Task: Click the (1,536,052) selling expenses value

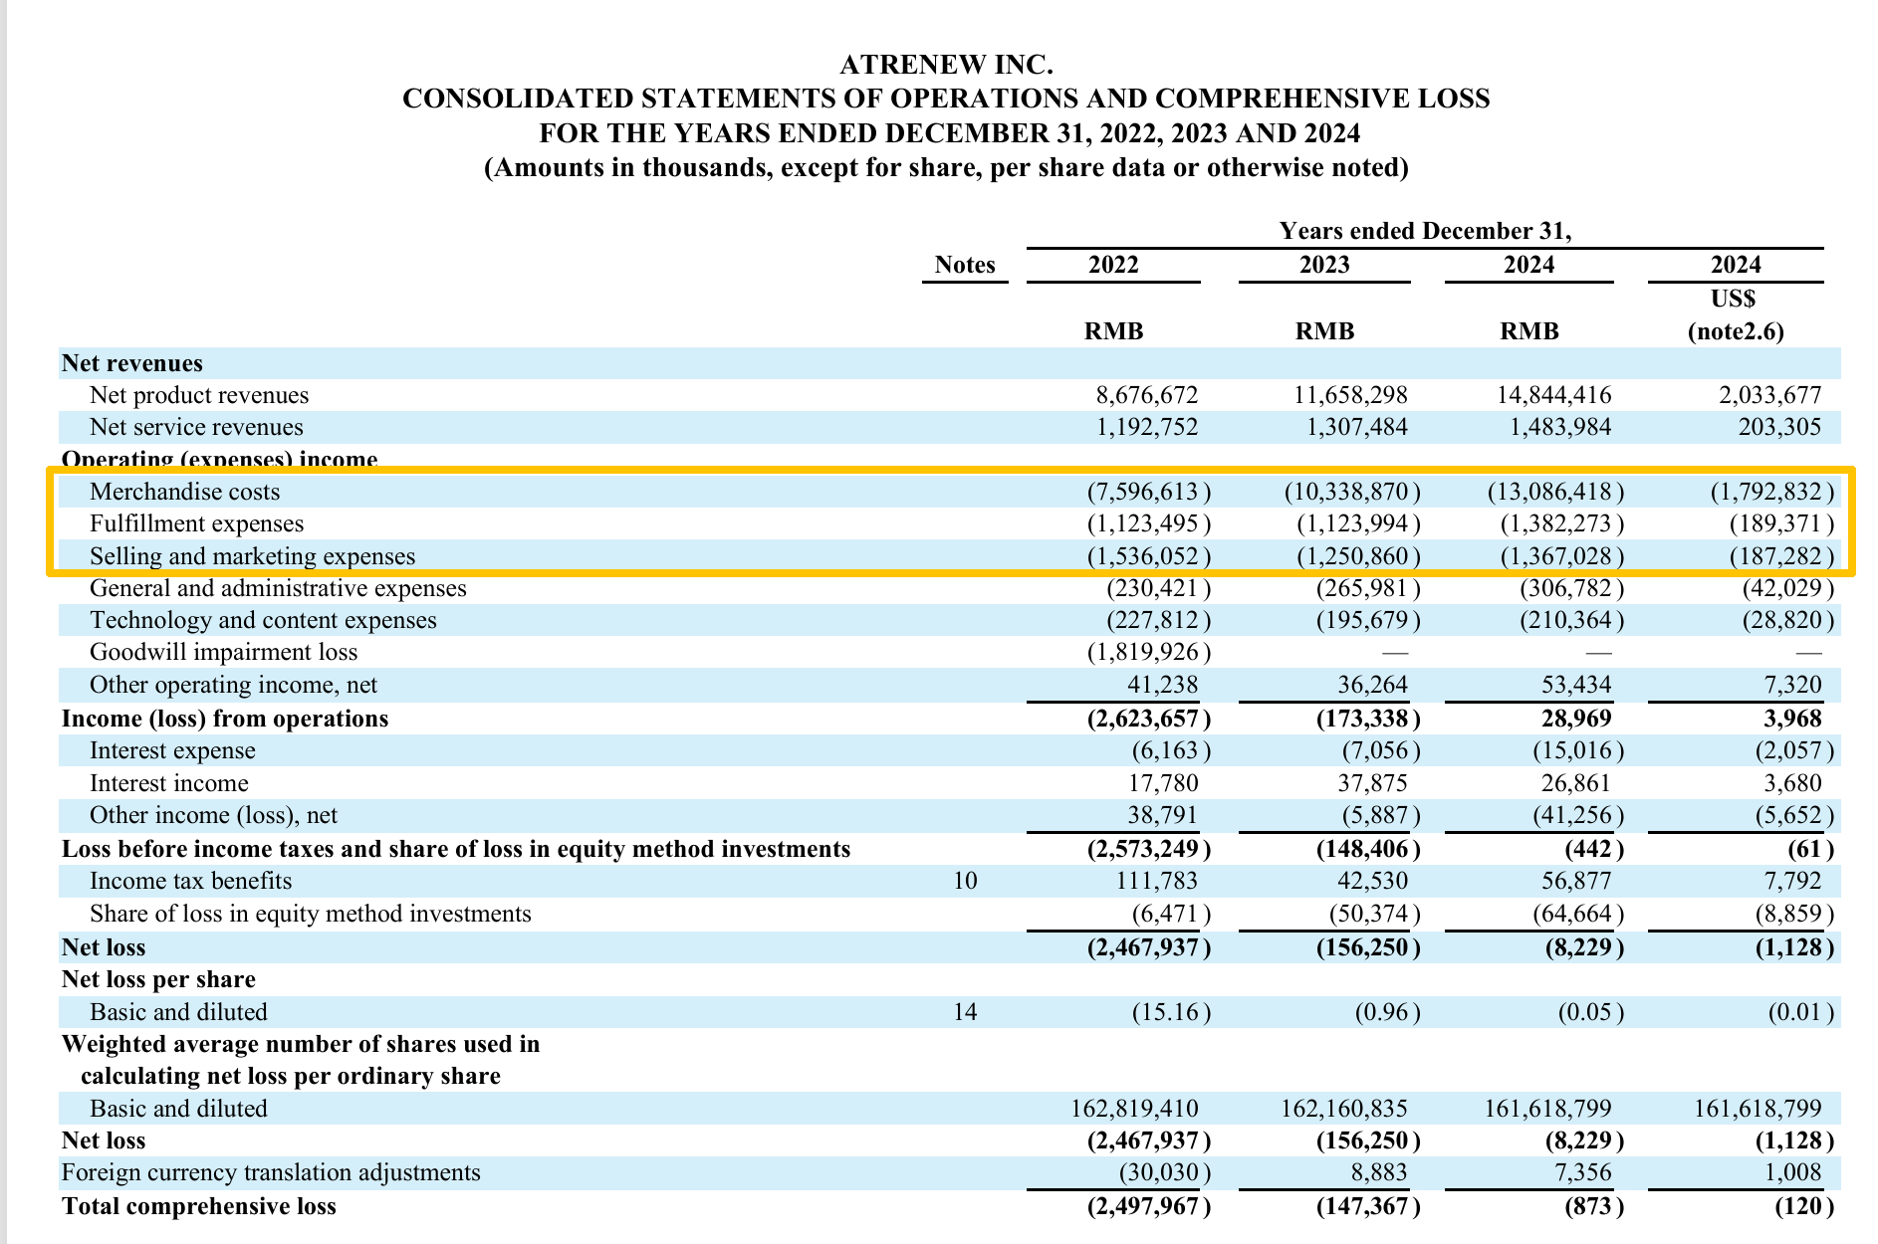Action: click(x=1149, y=556)
